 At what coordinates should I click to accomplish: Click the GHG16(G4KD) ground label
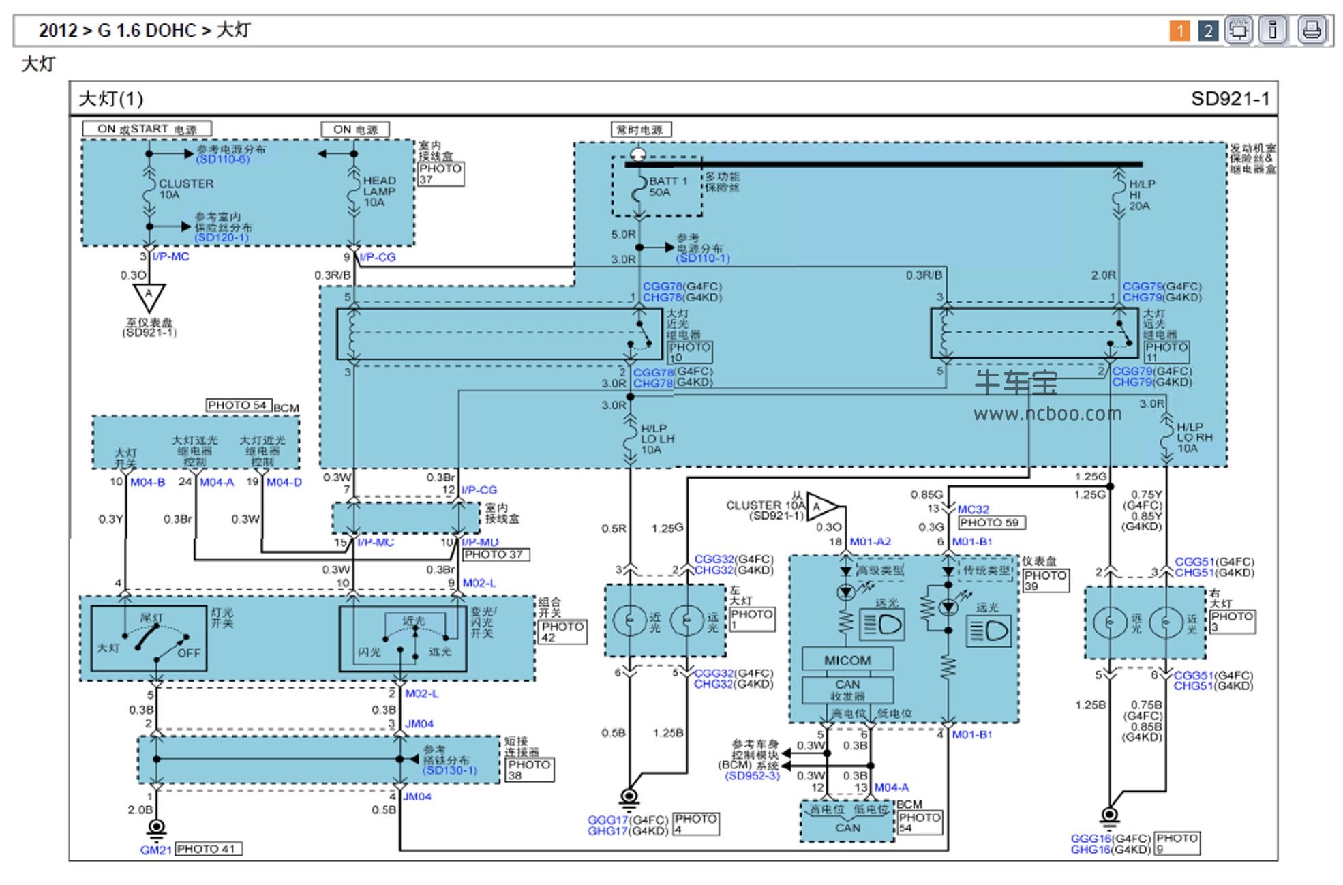tap(1111, 850)
